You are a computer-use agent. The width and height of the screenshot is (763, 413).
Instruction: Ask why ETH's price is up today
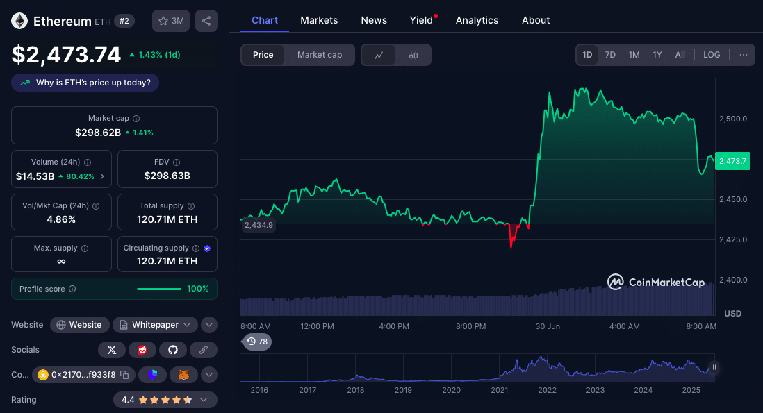click(x=85, y=83)
